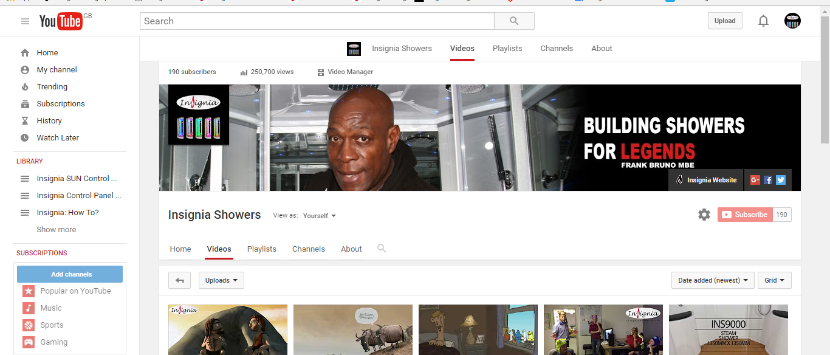Click the small Insignia Showers icon in top bar
The width and height of the screenshot is (830, 355).
pos(354,49)
